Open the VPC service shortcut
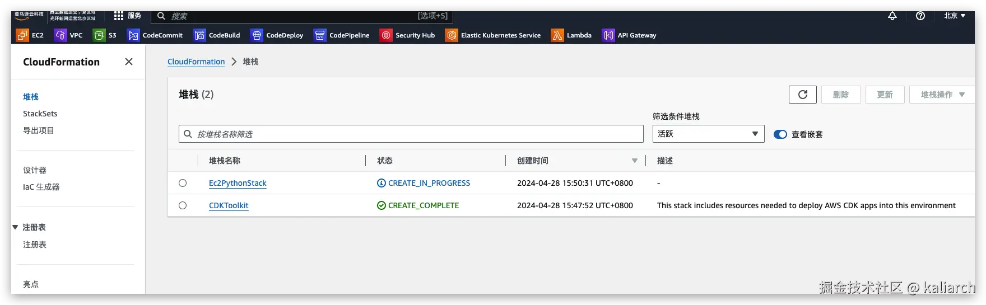The height and width of the screenshot is (305, 986). (68, 35)
